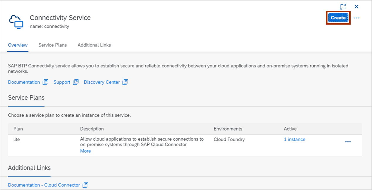Image resolution: width=372 pixels, height=190 pixels.
Task: Click the external-link icon beside Cloud Connector documentation
Action: coord(85,185)
